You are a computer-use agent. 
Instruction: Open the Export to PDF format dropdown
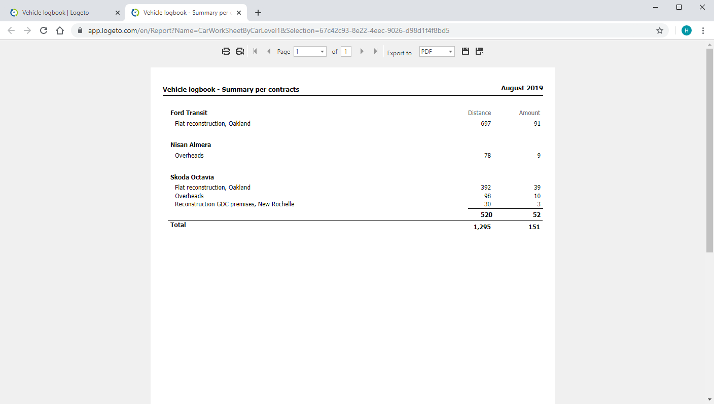[x=437, y=51]
